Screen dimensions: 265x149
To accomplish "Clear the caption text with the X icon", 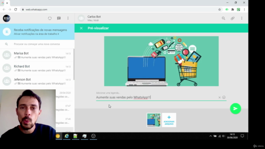I will point(219,98).
